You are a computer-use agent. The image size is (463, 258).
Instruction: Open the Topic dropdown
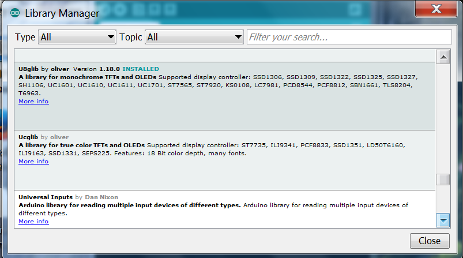(194, 37)
